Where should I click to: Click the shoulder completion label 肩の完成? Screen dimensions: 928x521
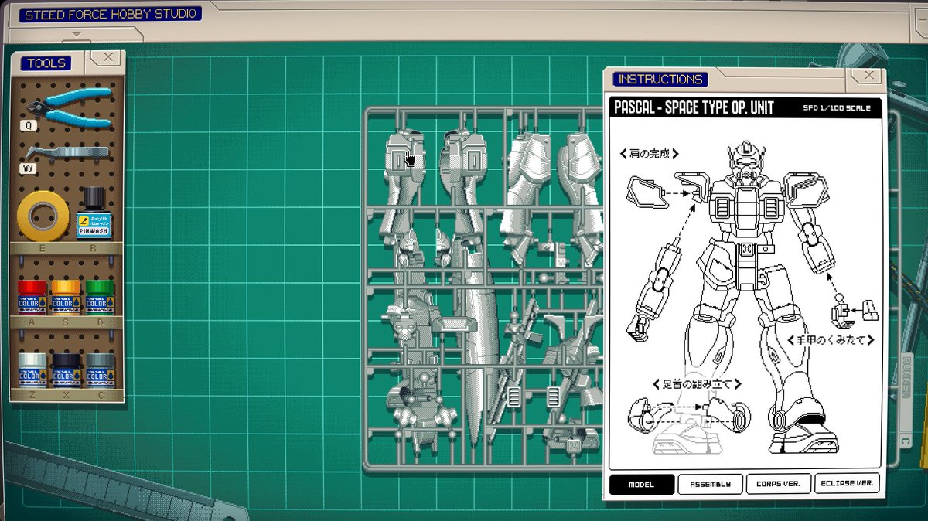(650, 154)
